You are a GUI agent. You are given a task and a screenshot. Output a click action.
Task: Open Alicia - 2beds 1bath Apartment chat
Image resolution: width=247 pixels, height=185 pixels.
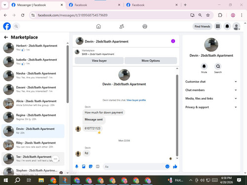[33, 103]
